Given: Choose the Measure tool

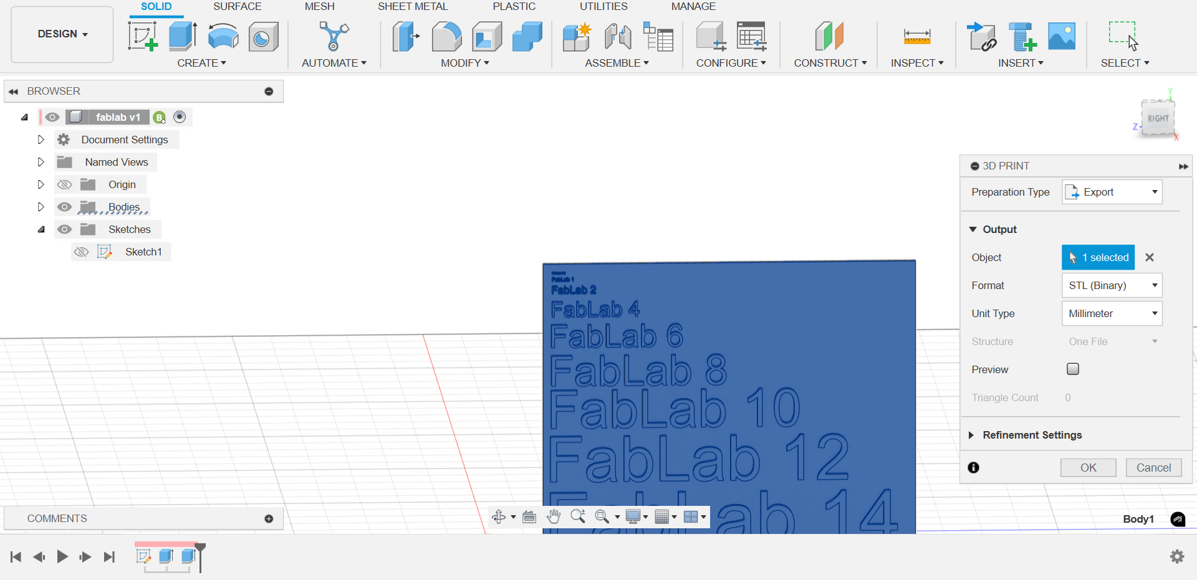Looking at the screenshot, I should pyautogui.click(x=917, y=37).
